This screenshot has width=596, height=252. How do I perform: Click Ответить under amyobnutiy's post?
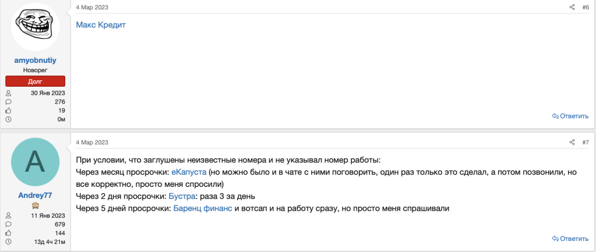click(570, 116)
